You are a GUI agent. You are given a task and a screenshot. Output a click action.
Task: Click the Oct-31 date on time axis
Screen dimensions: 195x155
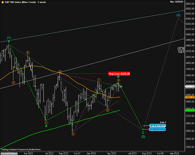click(77, 153)
